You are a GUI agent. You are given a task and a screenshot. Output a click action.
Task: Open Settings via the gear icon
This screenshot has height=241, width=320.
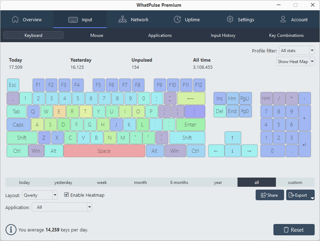(x=230, y=19)
